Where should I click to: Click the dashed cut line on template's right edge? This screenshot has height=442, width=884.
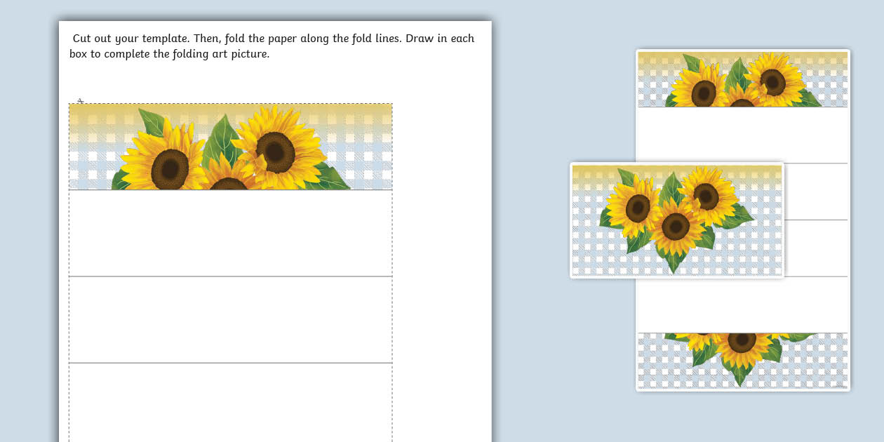(x=392, y=281)
